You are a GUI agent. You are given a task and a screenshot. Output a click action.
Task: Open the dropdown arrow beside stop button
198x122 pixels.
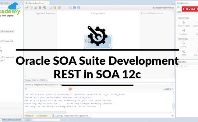pyautogui.click(x=73, y=89)
